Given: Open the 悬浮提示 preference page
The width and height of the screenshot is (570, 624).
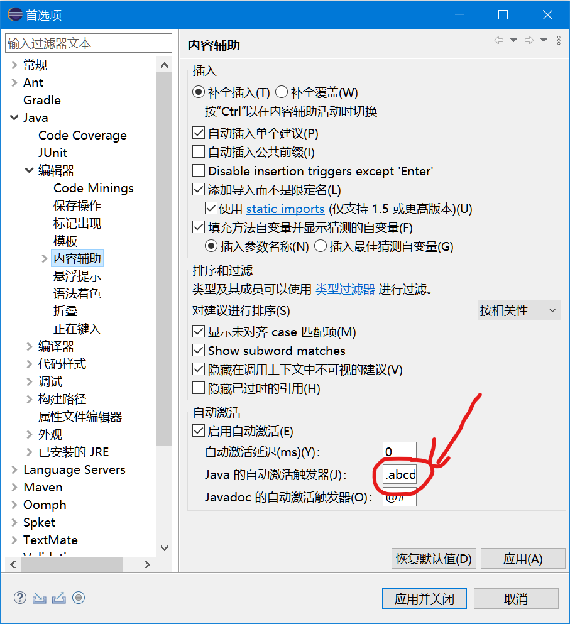Looking at the screenshot, I should (x=77, y=276).
